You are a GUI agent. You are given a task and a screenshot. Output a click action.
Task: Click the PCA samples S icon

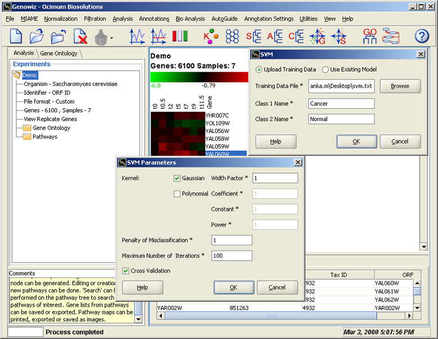coord(339,36)
